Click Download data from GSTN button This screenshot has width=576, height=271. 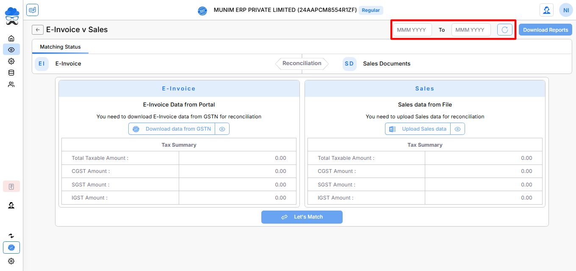click(172, 129)
